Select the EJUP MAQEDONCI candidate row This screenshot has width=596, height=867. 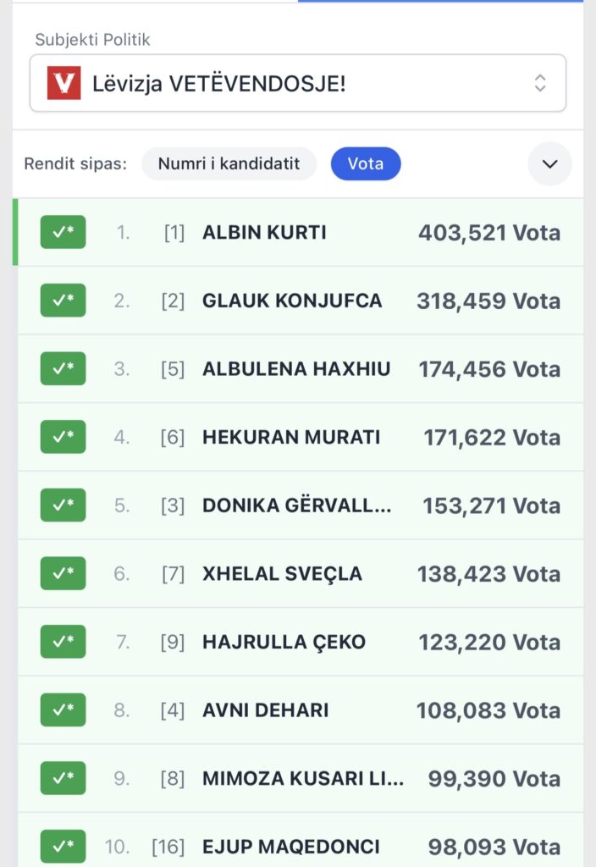(x=291, y=847)
